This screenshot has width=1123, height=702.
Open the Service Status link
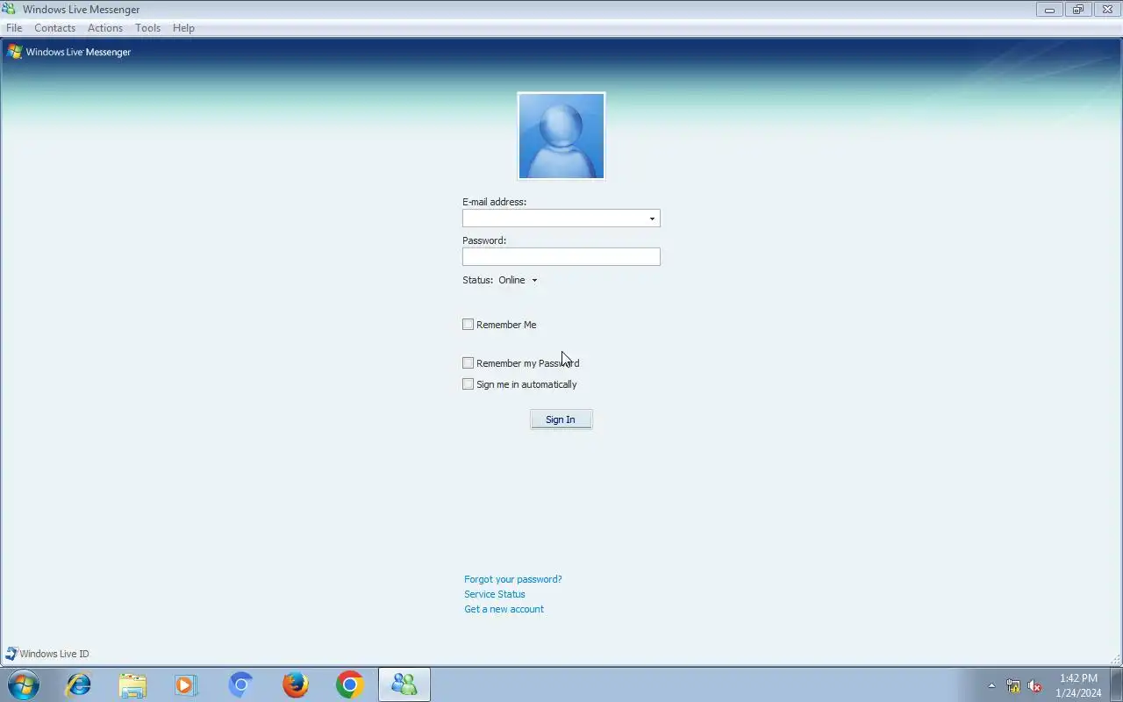click(495, 594)
